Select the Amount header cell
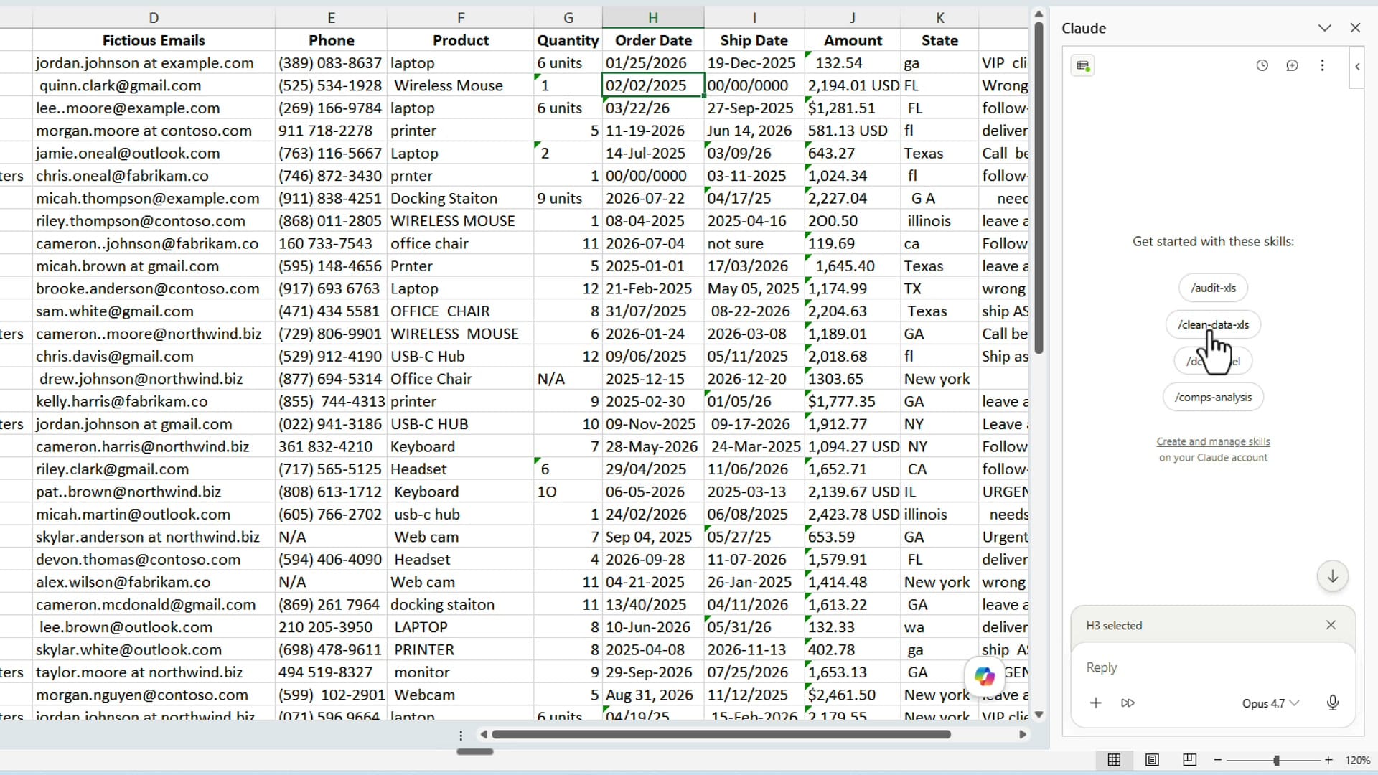 tap(853, 40)
